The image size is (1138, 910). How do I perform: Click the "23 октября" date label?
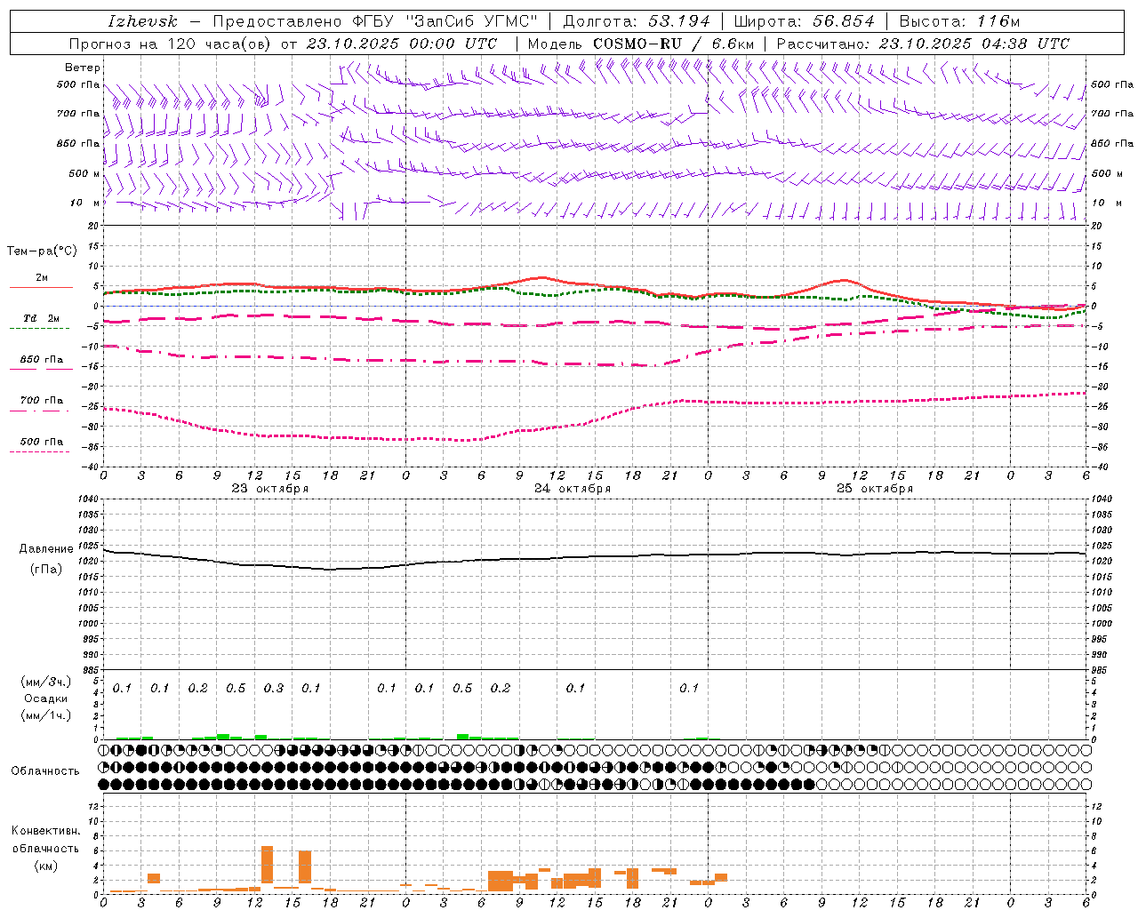pos(270,489)
